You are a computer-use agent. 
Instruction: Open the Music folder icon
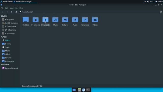tap(56, 19)
